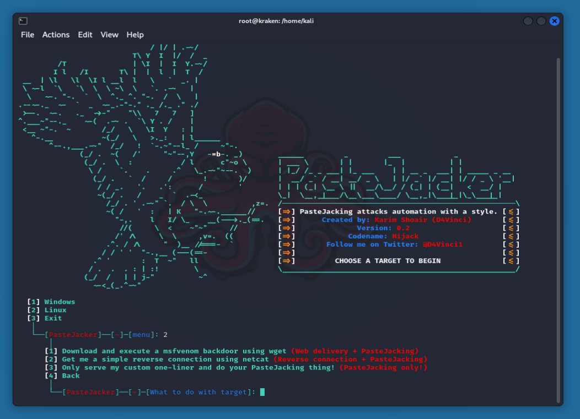
Task: Open the Help menu
Action: click(x=135, y=35)
